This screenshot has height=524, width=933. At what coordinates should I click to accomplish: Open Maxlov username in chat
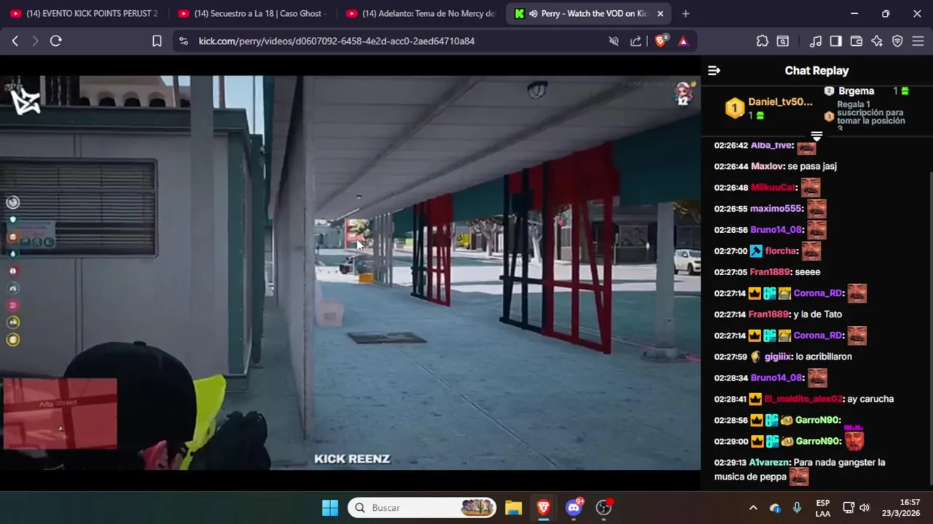coord(767,167)
